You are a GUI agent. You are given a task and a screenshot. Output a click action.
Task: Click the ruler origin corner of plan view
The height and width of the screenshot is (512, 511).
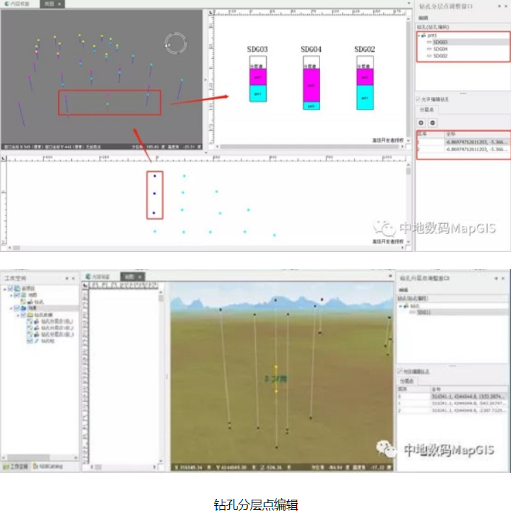click(3, 158)
